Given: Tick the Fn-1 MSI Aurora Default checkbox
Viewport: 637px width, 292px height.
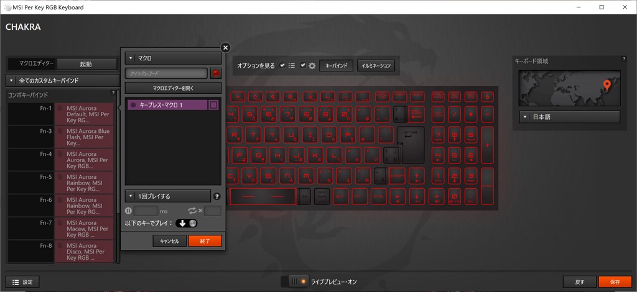Looking at the screenshot, I should pos(60,109).
